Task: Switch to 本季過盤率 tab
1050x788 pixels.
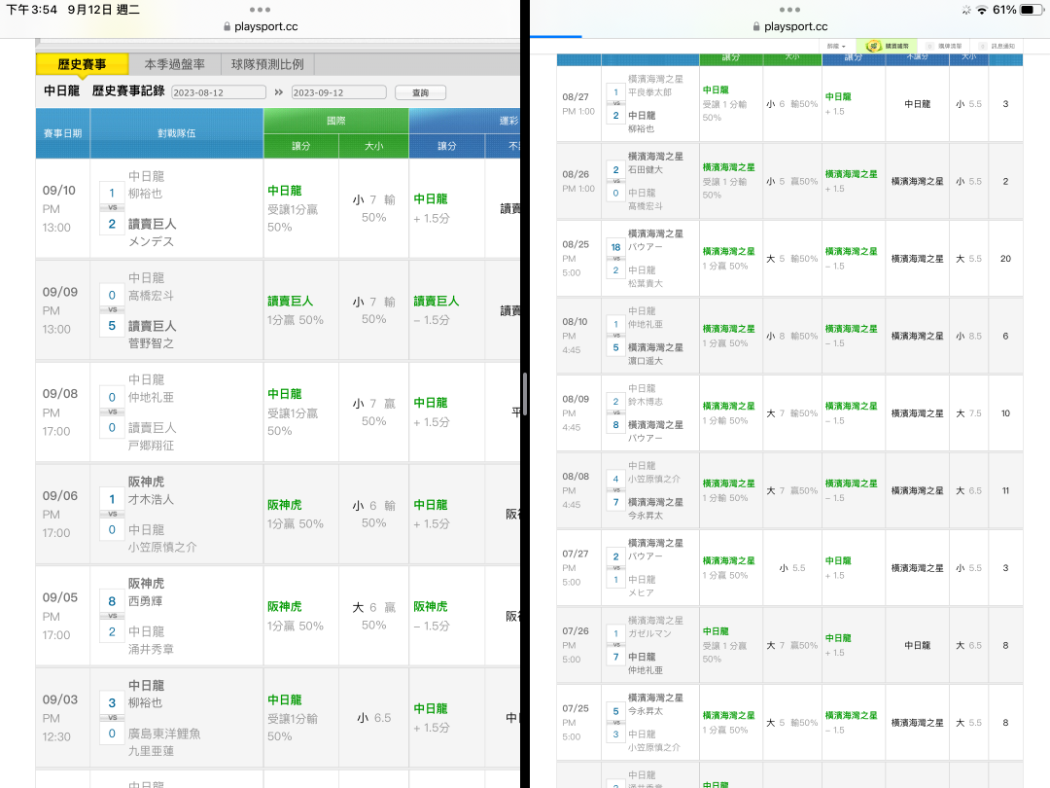Action: (175, 64)
